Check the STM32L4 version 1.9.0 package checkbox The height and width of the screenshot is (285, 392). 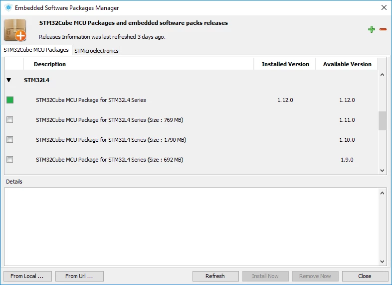[x=10, y=159]
